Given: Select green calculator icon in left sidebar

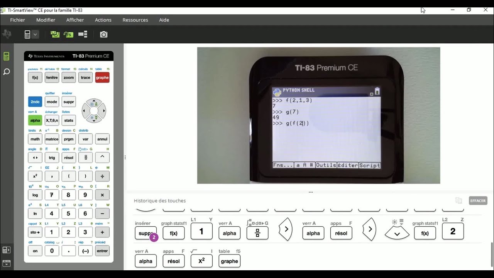Looking at the screenshot, I should 6,56.
